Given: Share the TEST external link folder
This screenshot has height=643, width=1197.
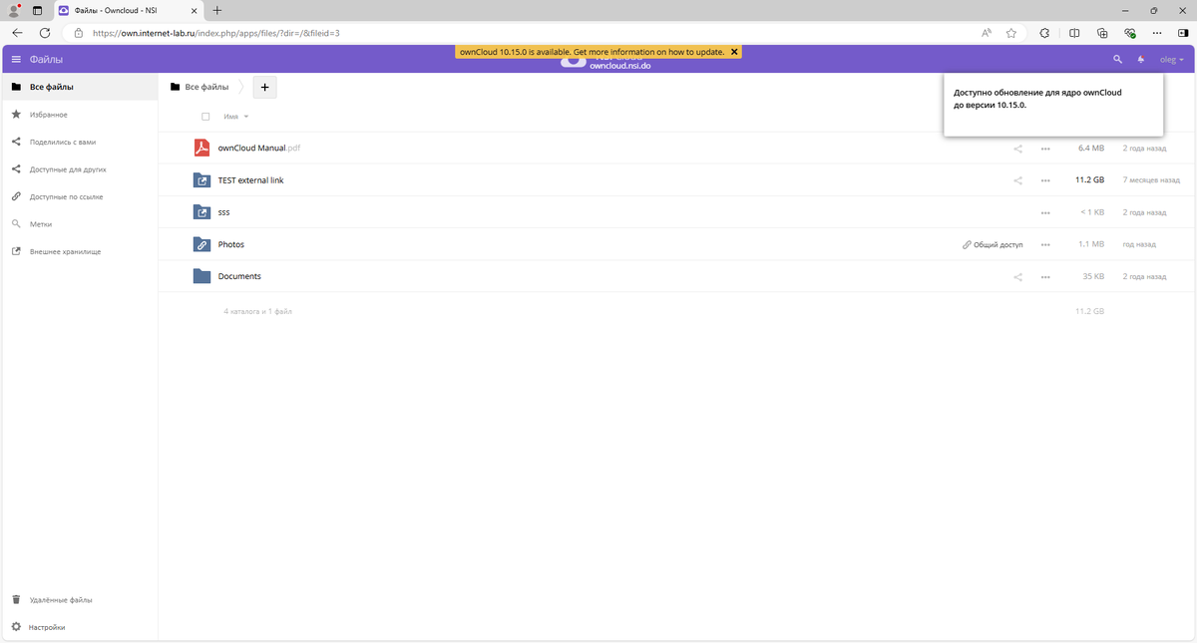Looking at the screenshot, I should click(x=1018, y=180).
